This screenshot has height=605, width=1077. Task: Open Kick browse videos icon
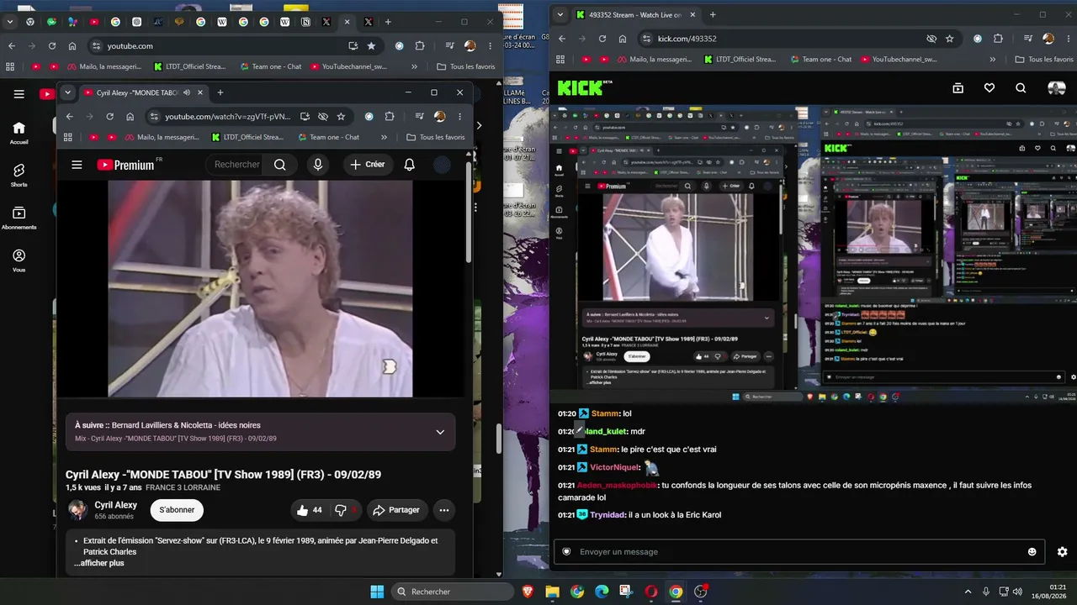point(958,88)
